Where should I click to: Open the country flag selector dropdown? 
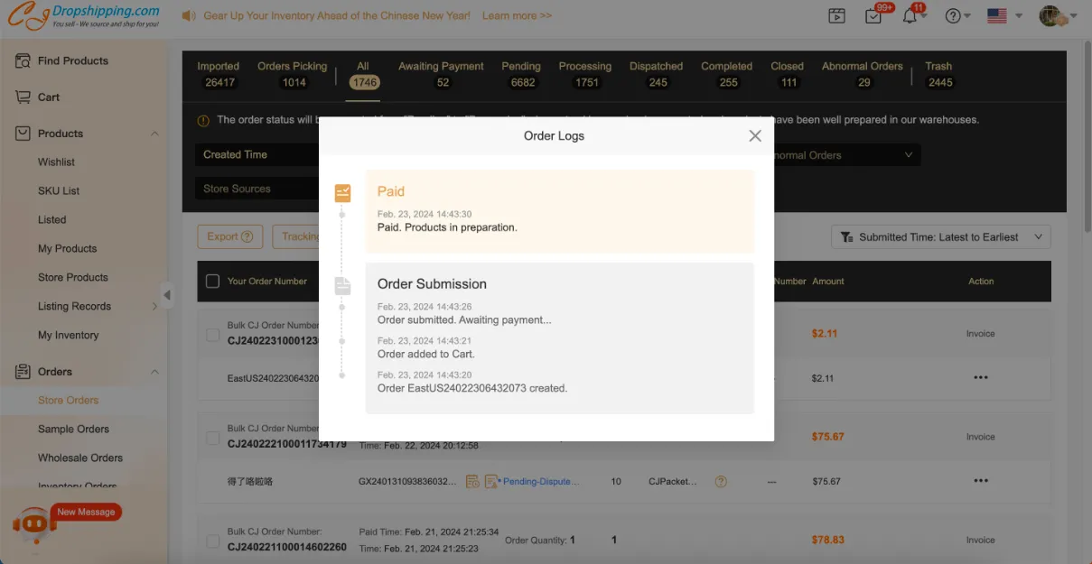click(x=1003, y=16)
